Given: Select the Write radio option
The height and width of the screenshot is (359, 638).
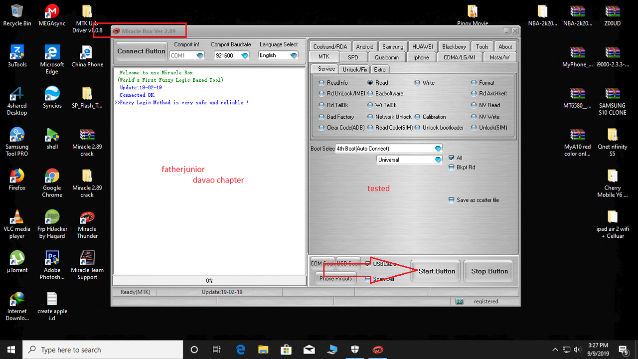Looking at the screenshot, I should tap(418, 83).
